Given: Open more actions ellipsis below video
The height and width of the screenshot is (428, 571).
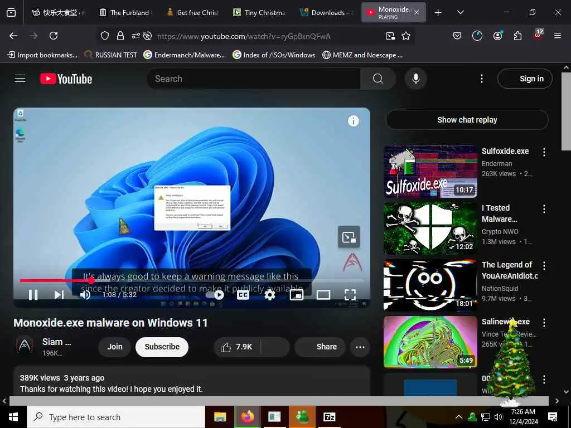Looking at the screenshot, I should [x=360, y=347].
